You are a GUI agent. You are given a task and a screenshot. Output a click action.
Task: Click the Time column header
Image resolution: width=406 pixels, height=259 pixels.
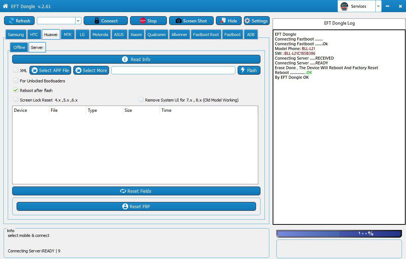[167, 110]
